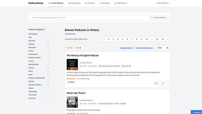Expand the Arts category chevron
This screenshot has width=202, height=114.
[48, 37]
